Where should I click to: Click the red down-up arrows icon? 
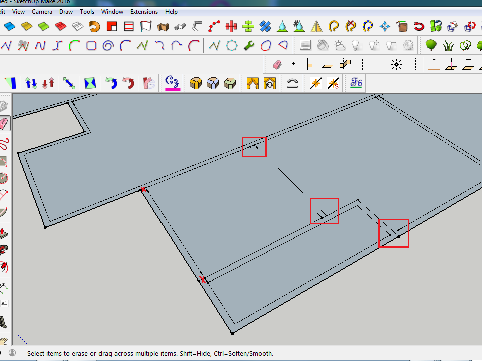48,83
